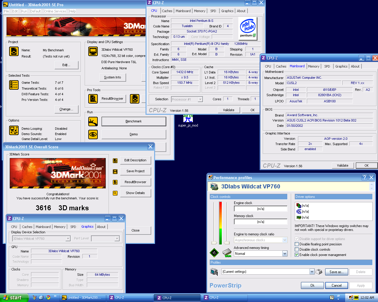Open the Perf Level dropdown in CPU-Z Graphics
The width and height of the screenshot is (378, 302).
tap(117, 239)
